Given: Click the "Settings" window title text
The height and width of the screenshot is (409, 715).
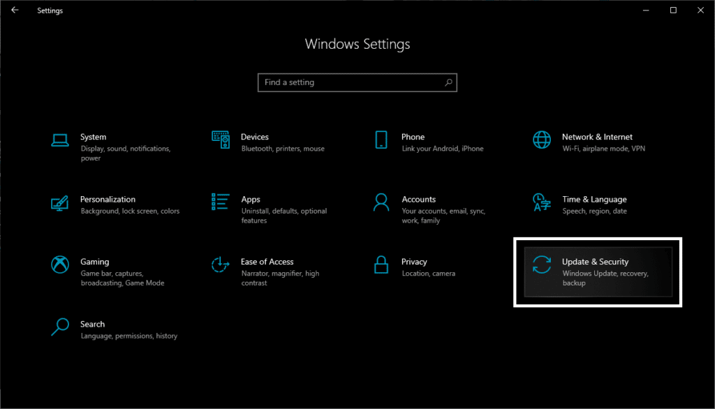Looking at the screenshot, I should (x=50, y=10).
